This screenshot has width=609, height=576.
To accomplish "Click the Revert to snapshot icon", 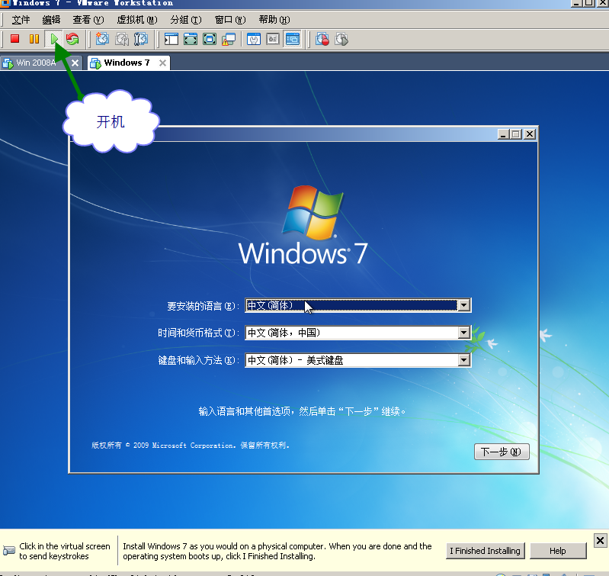I will (121, 39).
